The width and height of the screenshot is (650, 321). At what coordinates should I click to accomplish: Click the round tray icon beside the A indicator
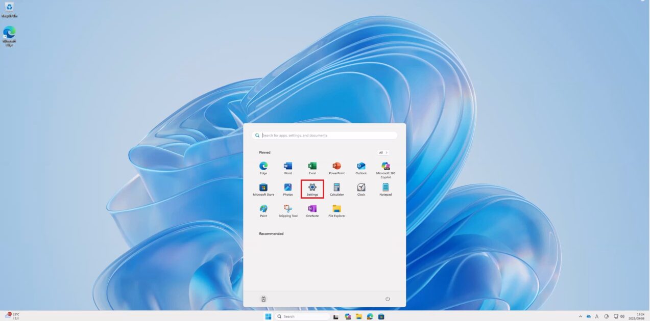point(606,316)
